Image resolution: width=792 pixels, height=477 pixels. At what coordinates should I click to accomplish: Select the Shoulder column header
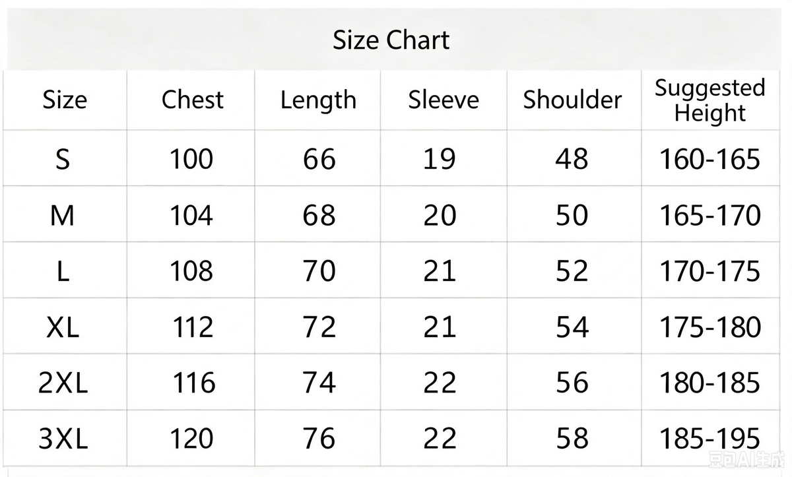572,100
